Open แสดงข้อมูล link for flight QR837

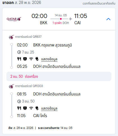(49, 59)
